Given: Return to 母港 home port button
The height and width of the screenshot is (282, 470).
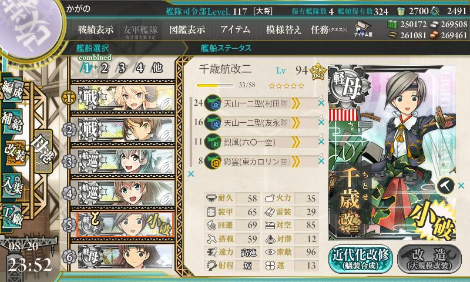Looking at the screenshot, I should pyautogui.click(x=43, y=151).
